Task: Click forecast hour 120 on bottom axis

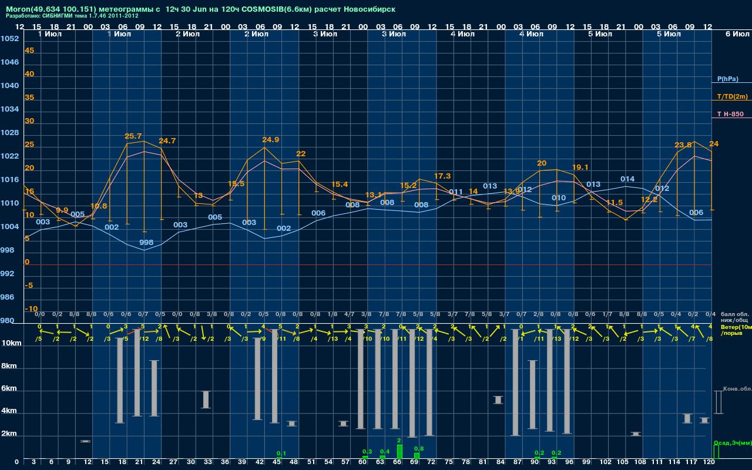Action: click(709, 463)
